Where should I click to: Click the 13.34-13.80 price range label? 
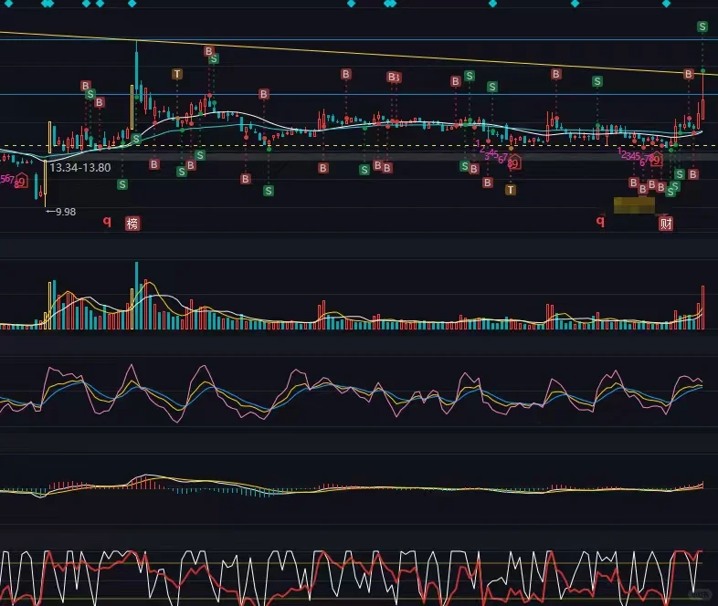(80, 167)
